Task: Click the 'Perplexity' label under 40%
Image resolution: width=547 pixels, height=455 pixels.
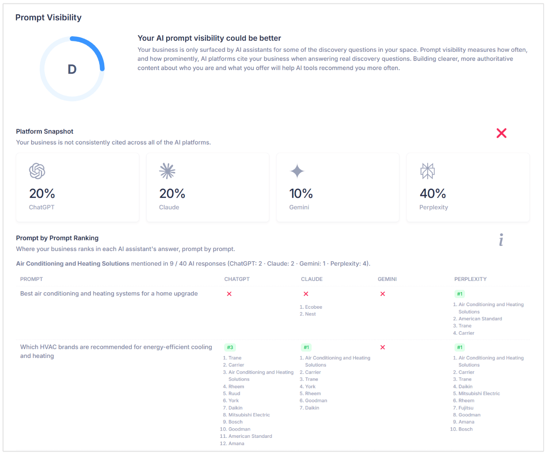Action: pos(434,207)
